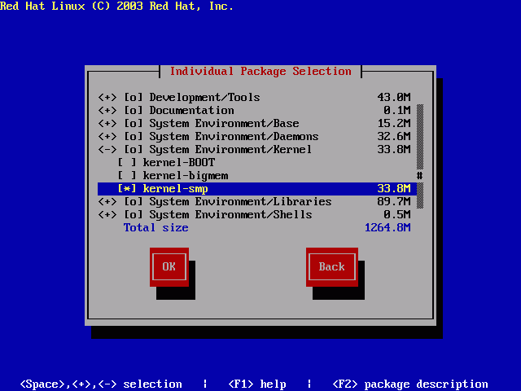Screen dimensions: 521x391
Task: Click the Development/Tools label
Action: [x=204, y=98]
